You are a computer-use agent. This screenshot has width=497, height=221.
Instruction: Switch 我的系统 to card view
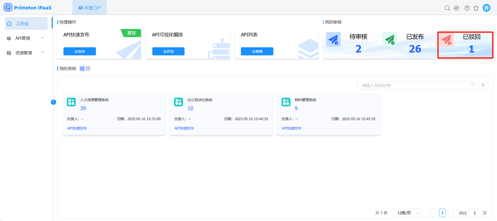pos(82,69)
